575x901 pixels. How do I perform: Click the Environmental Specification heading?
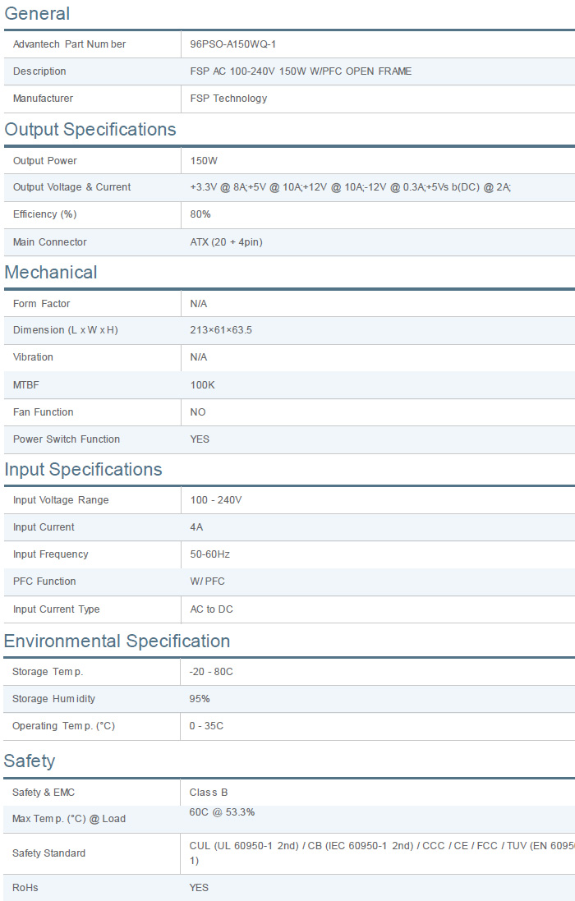tap(117, 641)
